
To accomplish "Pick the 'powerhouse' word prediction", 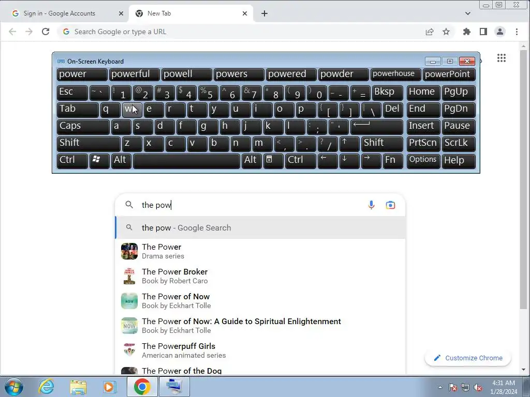I will [x=395, y=74].
